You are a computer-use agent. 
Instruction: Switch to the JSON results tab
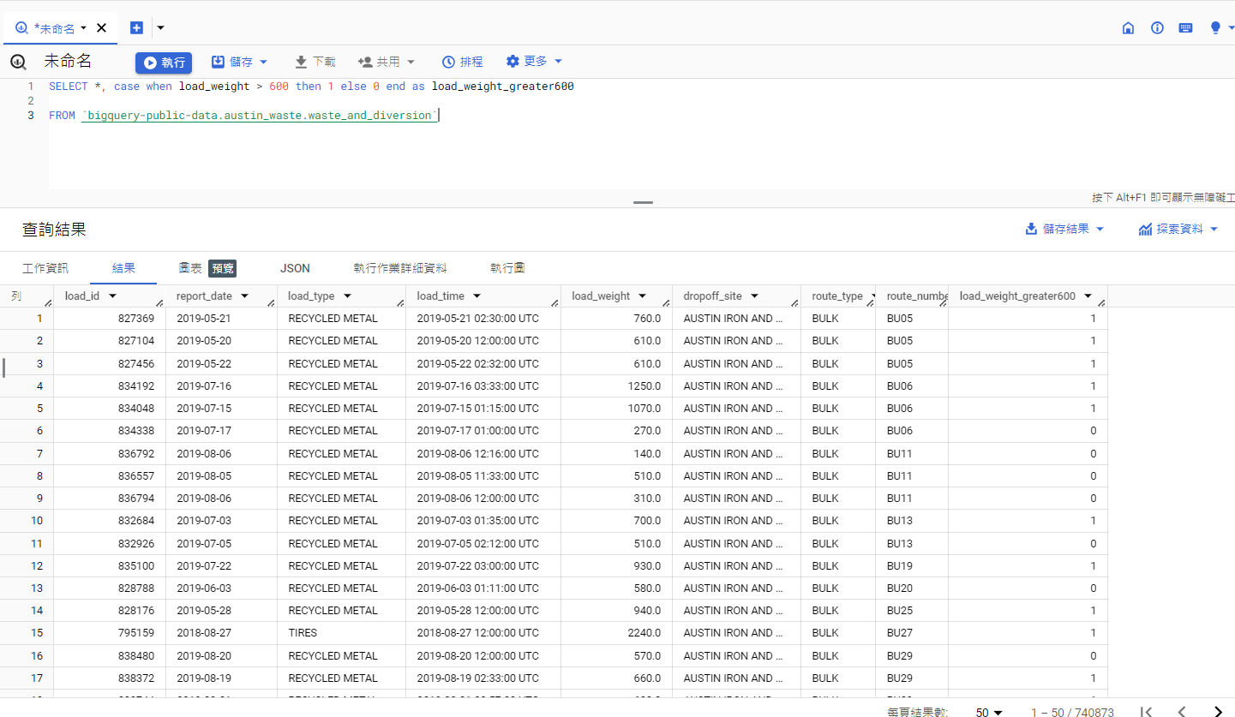point(295,268)
